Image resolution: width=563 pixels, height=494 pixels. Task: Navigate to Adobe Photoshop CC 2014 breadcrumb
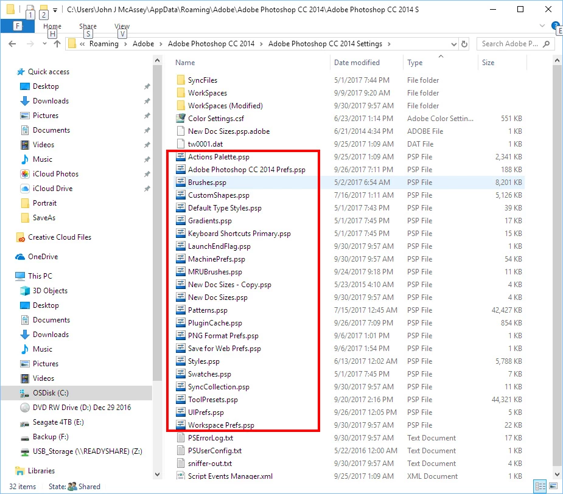(211, 44)
